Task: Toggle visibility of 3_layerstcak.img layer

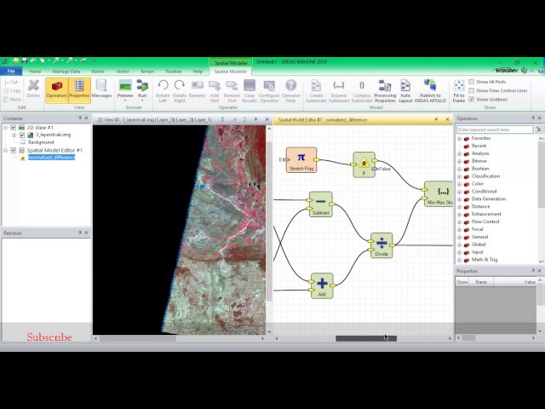Action: pyautogui.click(x=22, y=135)
